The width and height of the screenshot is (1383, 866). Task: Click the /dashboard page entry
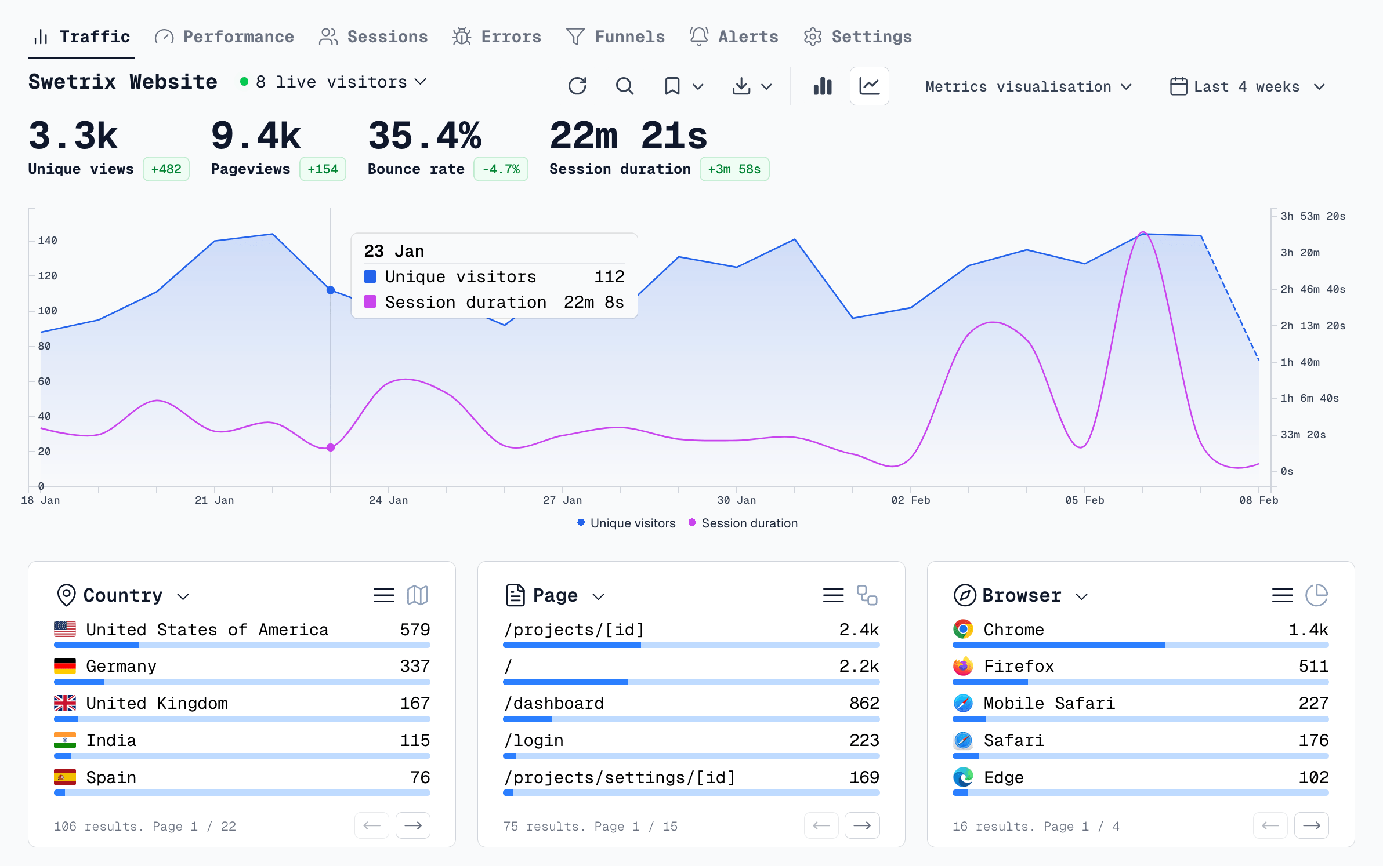point(554,703)
